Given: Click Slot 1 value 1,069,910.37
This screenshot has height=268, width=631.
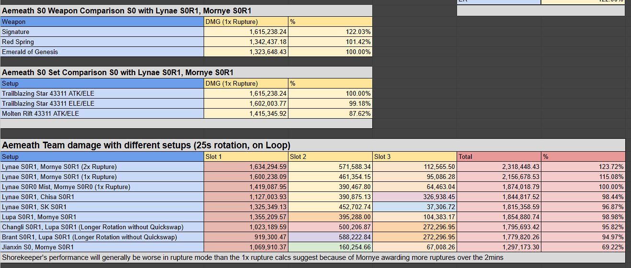Looking at the screenshot, I should 246,247.
